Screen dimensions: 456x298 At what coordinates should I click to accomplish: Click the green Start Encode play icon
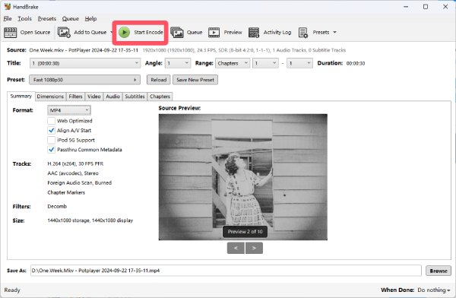[x=124, y=32]
